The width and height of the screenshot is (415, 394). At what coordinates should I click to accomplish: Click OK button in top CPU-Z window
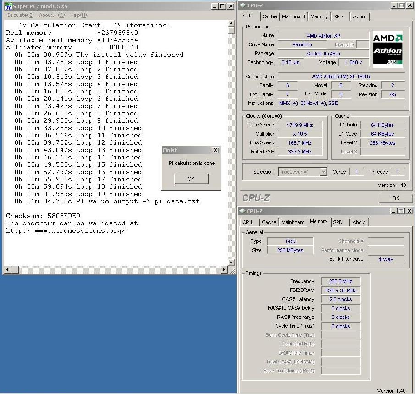396,198
